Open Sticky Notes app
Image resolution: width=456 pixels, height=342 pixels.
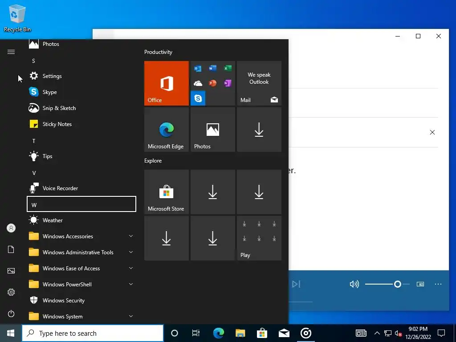click(x=81, y=124)
